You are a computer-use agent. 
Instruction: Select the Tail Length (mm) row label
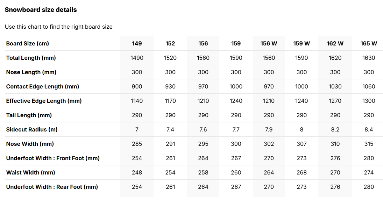coord(29,115)
